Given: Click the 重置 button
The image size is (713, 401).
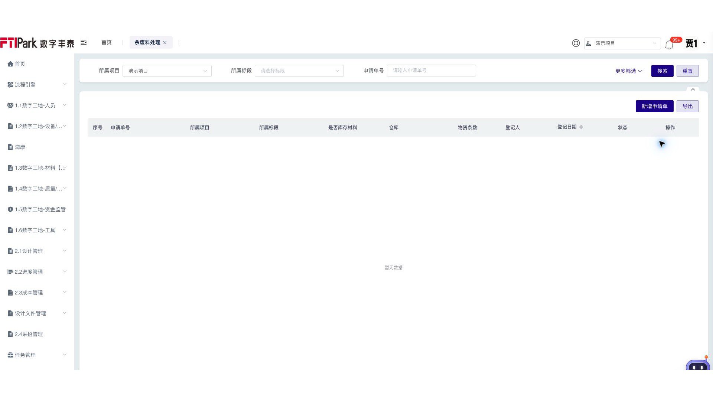Looking at the screenshot, I should click(x=688, y=71).
